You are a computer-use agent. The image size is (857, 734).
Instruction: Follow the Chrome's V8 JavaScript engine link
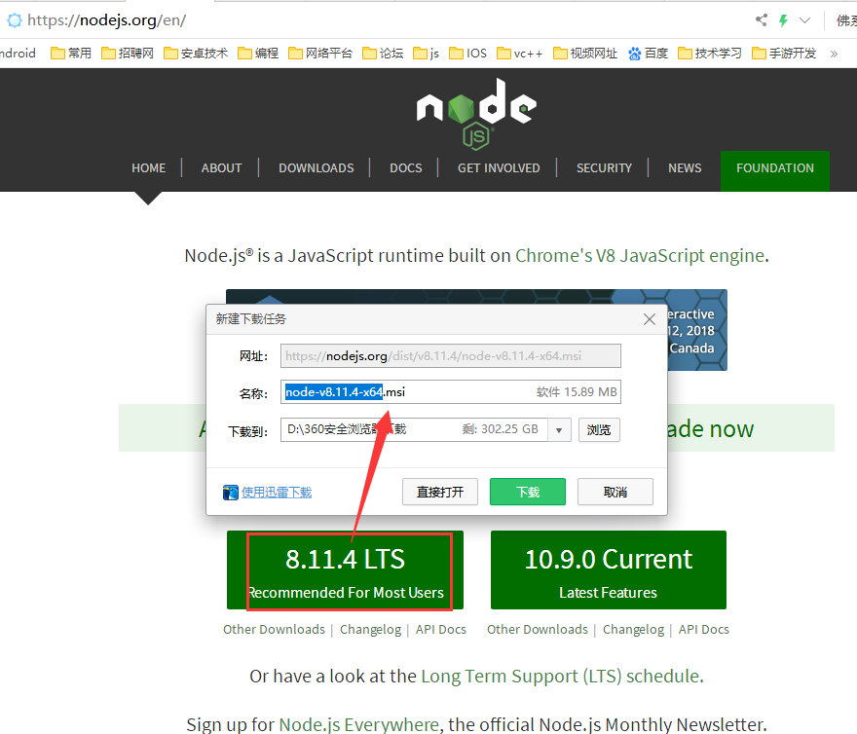pos(640,255)
